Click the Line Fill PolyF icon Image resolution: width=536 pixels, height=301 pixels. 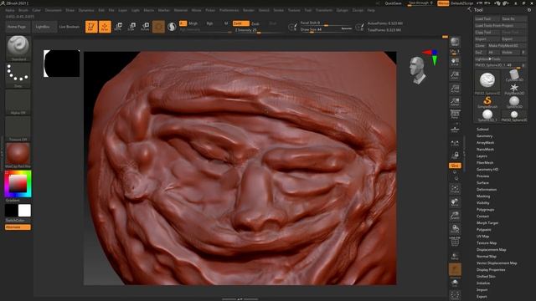455,241
